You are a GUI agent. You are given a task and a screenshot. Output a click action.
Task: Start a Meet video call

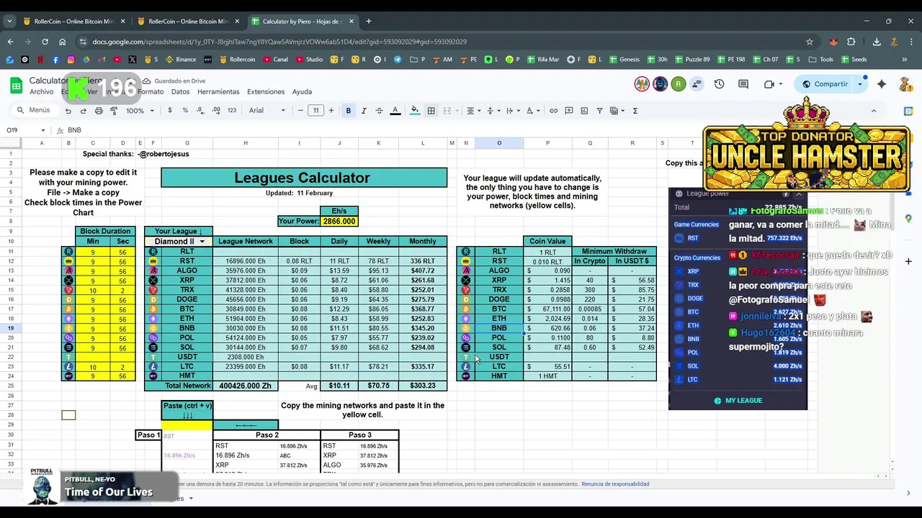tap(769, 84)
